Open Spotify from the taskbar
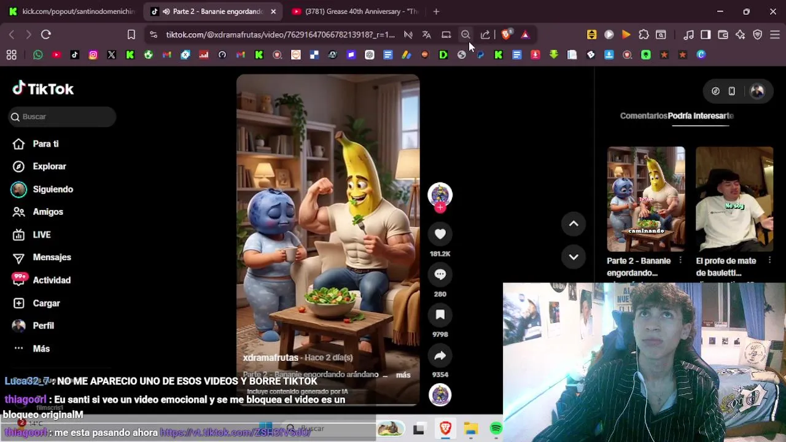786x442 pixels. click(496, 428)
